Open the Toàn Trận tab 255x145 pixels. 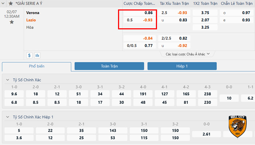109,66
